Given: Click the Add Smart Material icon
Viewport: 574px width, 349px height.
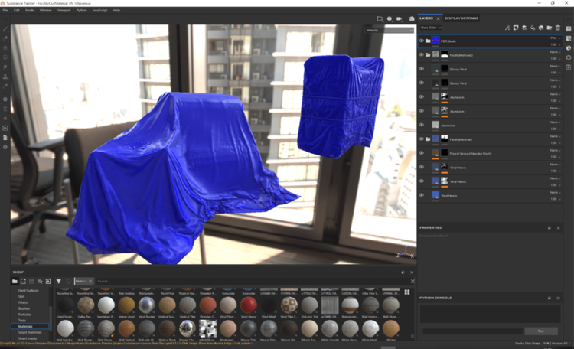Looking at the screenshot, I should pyautogui.click(x=541, y=28).
